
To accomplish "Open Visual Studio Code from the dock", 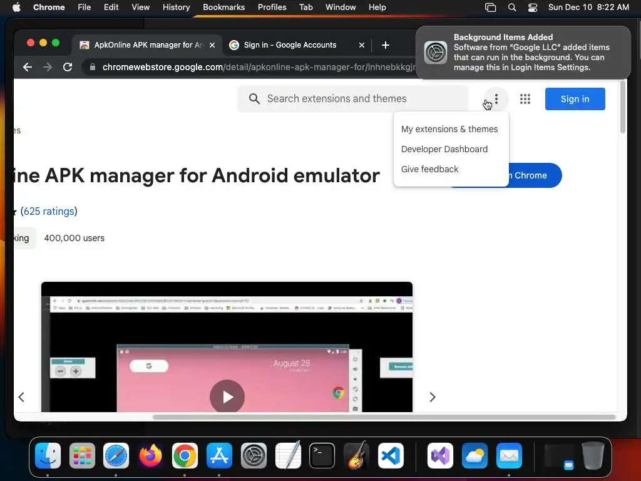I will [x=391, y=455].
